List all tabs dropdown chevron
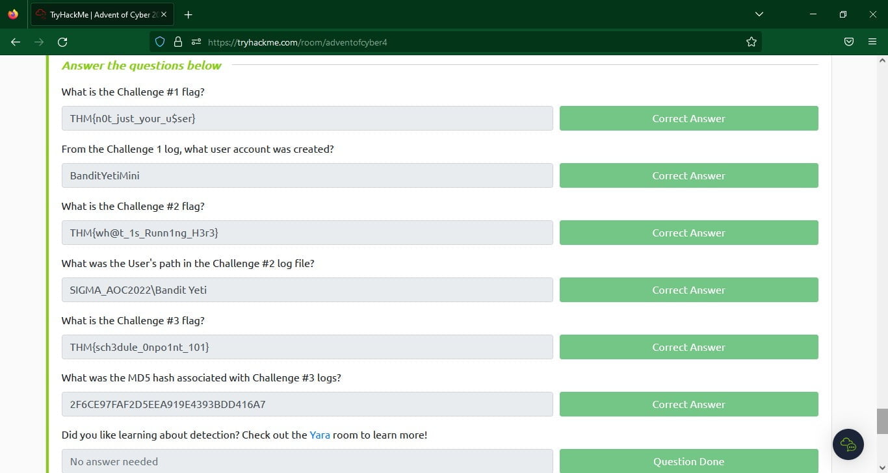Viewport: 888px width, 473px height. (759, 14)
